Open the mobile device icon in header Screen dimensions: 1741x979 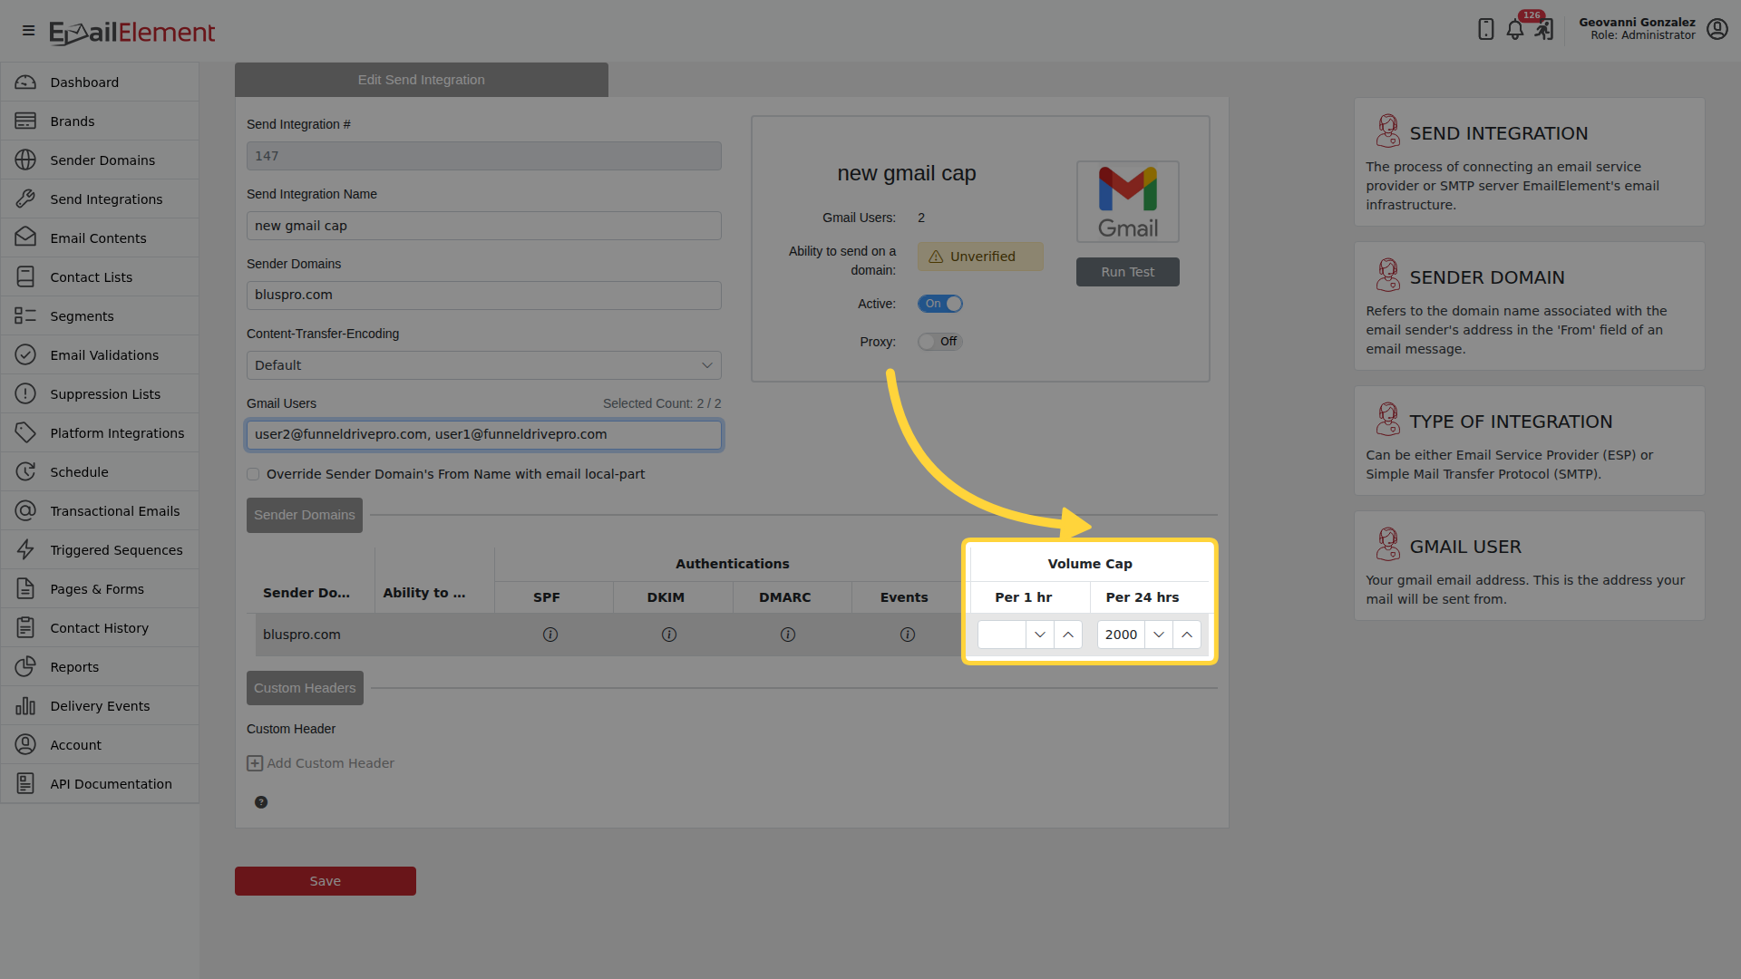click(1485, 29)
